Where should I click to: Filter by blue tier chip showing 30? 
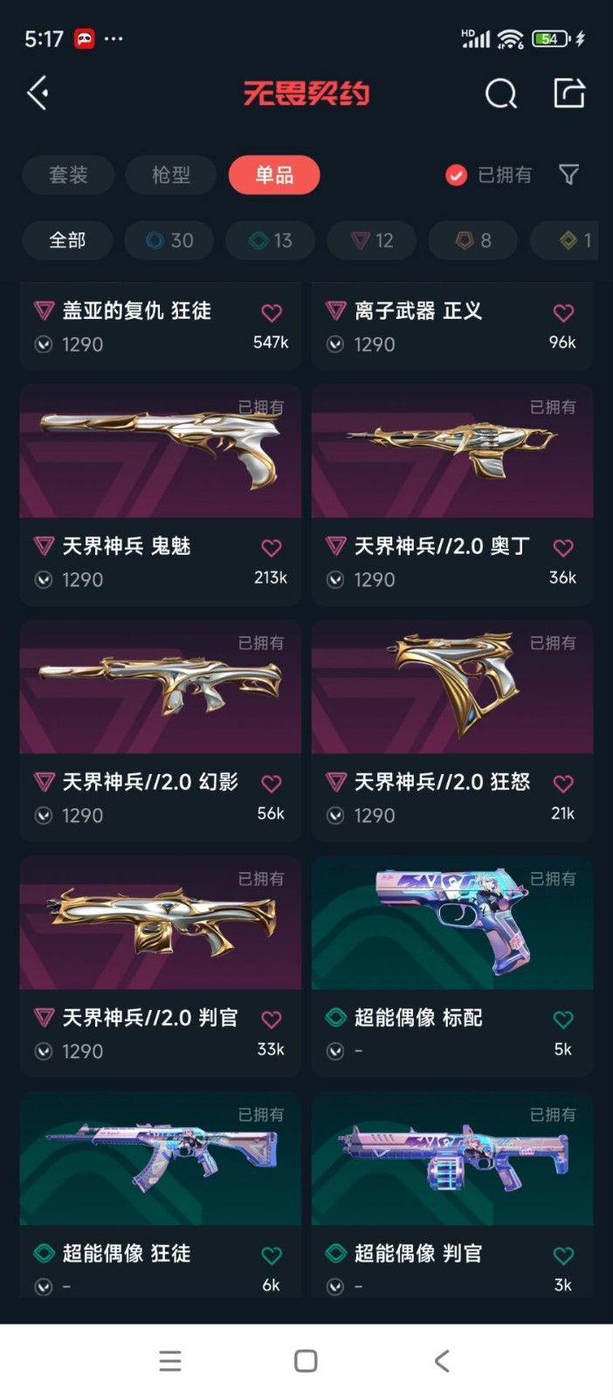[169, 240]
